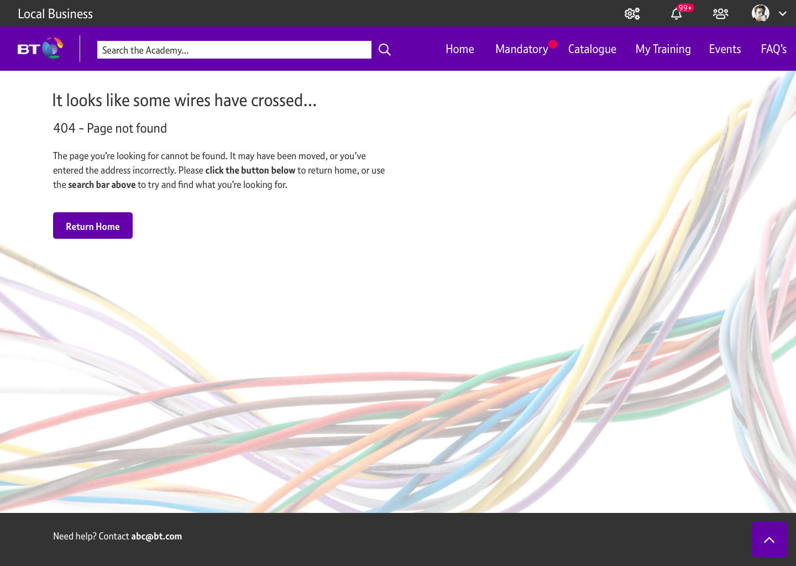Click the red alert dot on Mandatory
Viewport: 796px width, 566px height.
point(553,44)
